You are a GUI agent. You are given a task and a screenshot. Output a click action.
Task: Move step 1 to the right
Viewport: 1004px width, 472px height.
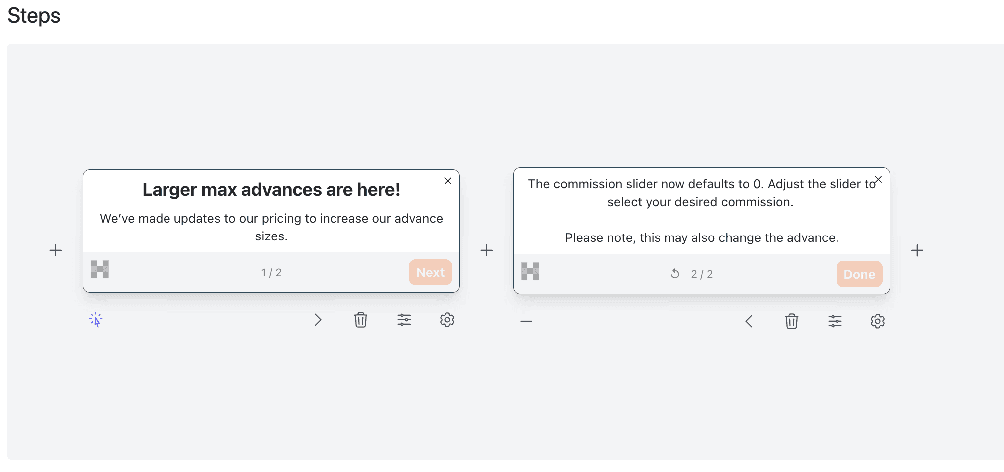pyautogui.click(x=318, y=320)
